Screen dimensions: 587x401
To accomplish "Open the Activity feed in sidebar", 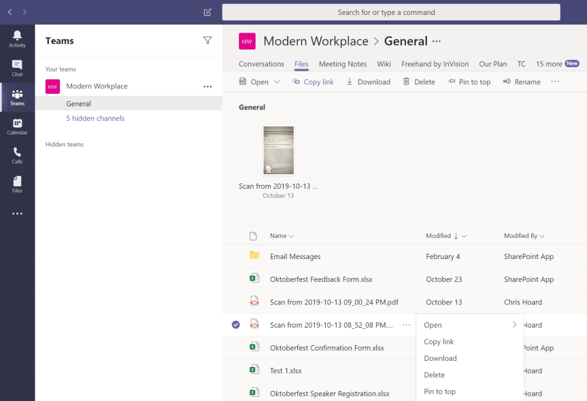I will pos(17,39).
